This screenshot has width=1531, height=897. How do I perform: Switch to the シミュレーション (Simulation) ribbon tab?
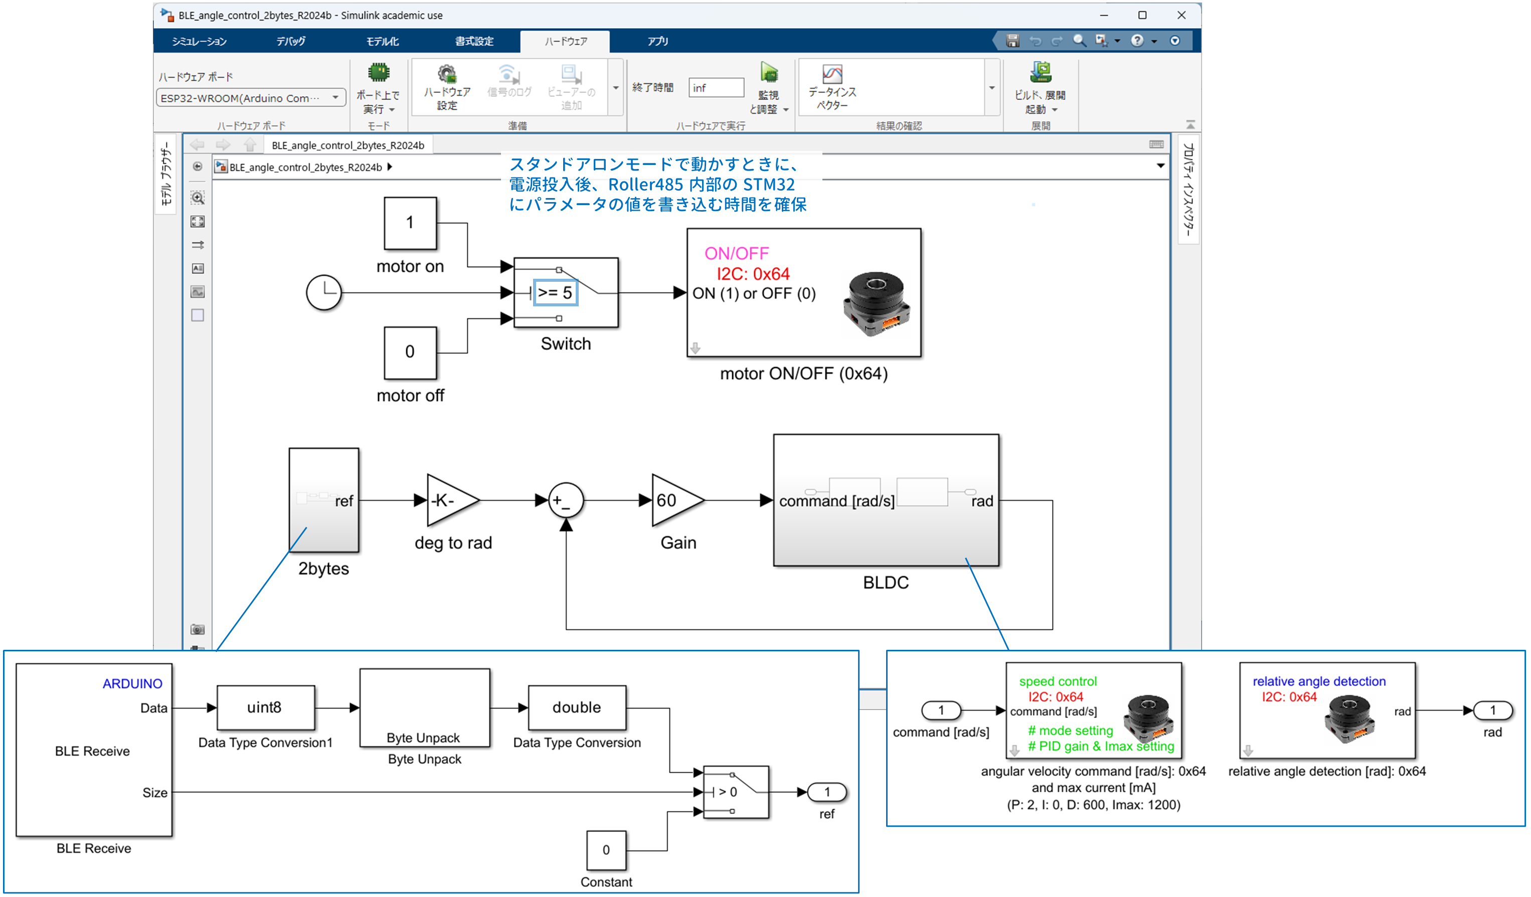(x=199, y=41)
